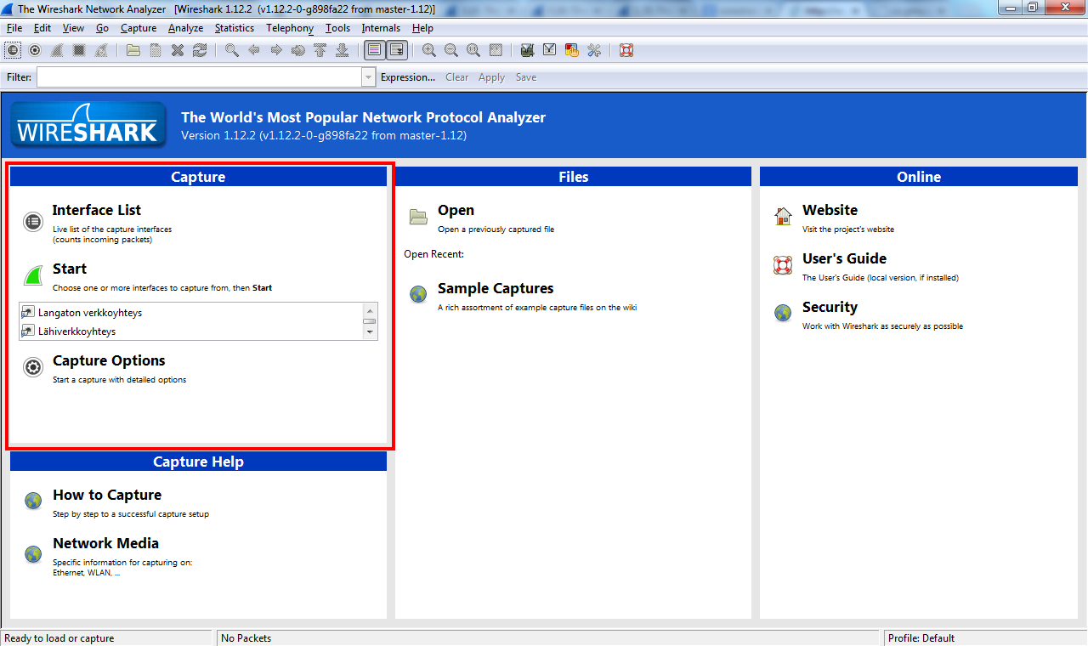Viewport: 1088px width, 646px height.
Task: Open the Help menu
Action: [x=422, y=28]
